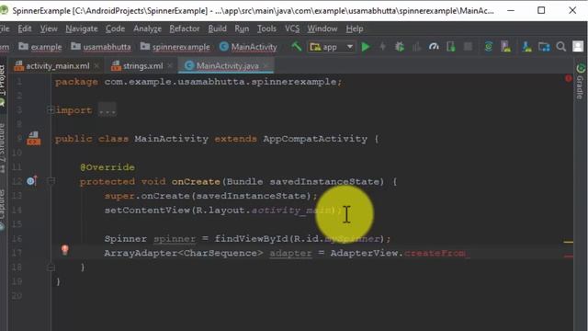Click the MainActivity breadcrumb item
The height and width of the screenshot is (331, 588).
point(248,47)
